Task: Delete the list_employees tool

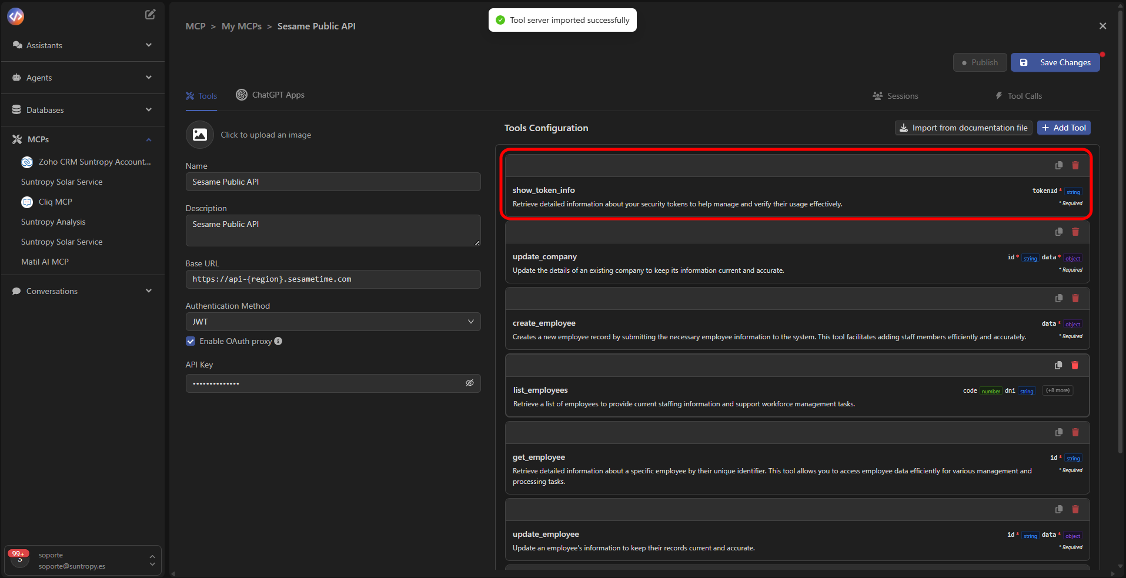Action: (x=1075, y=365)
